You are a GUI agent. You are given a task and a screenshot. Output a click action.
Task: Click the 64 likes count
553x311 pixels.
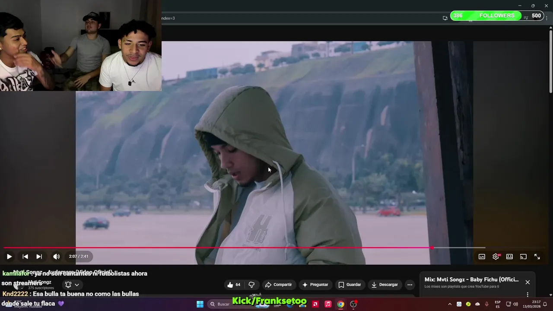[x=238, y=285]
